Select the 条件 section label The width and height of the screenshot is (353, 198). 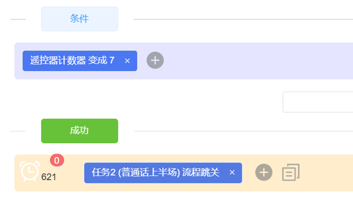(x=79, y=19)
